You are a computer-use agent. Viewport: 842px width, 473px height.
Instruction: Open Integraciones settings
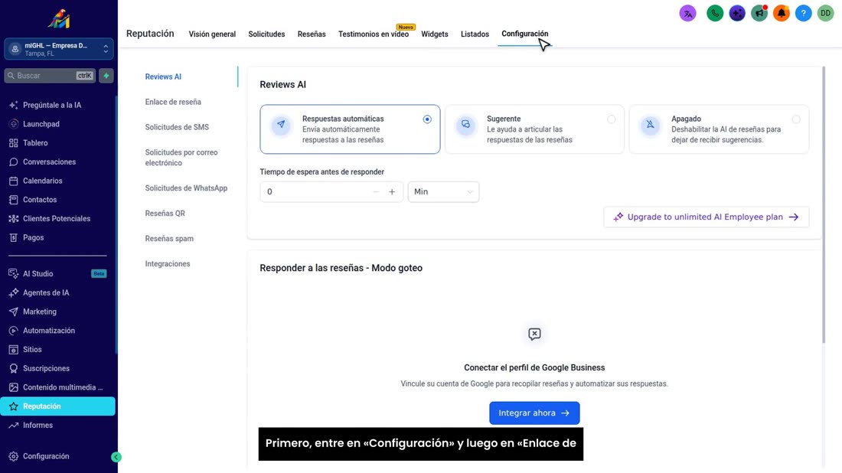pyautogui.click(x=168, y=263)
